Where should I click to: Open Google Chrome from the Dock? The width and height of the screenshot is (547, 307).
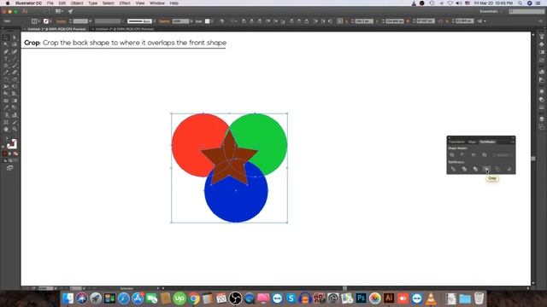pyautogui.click(x=194, y=298)
